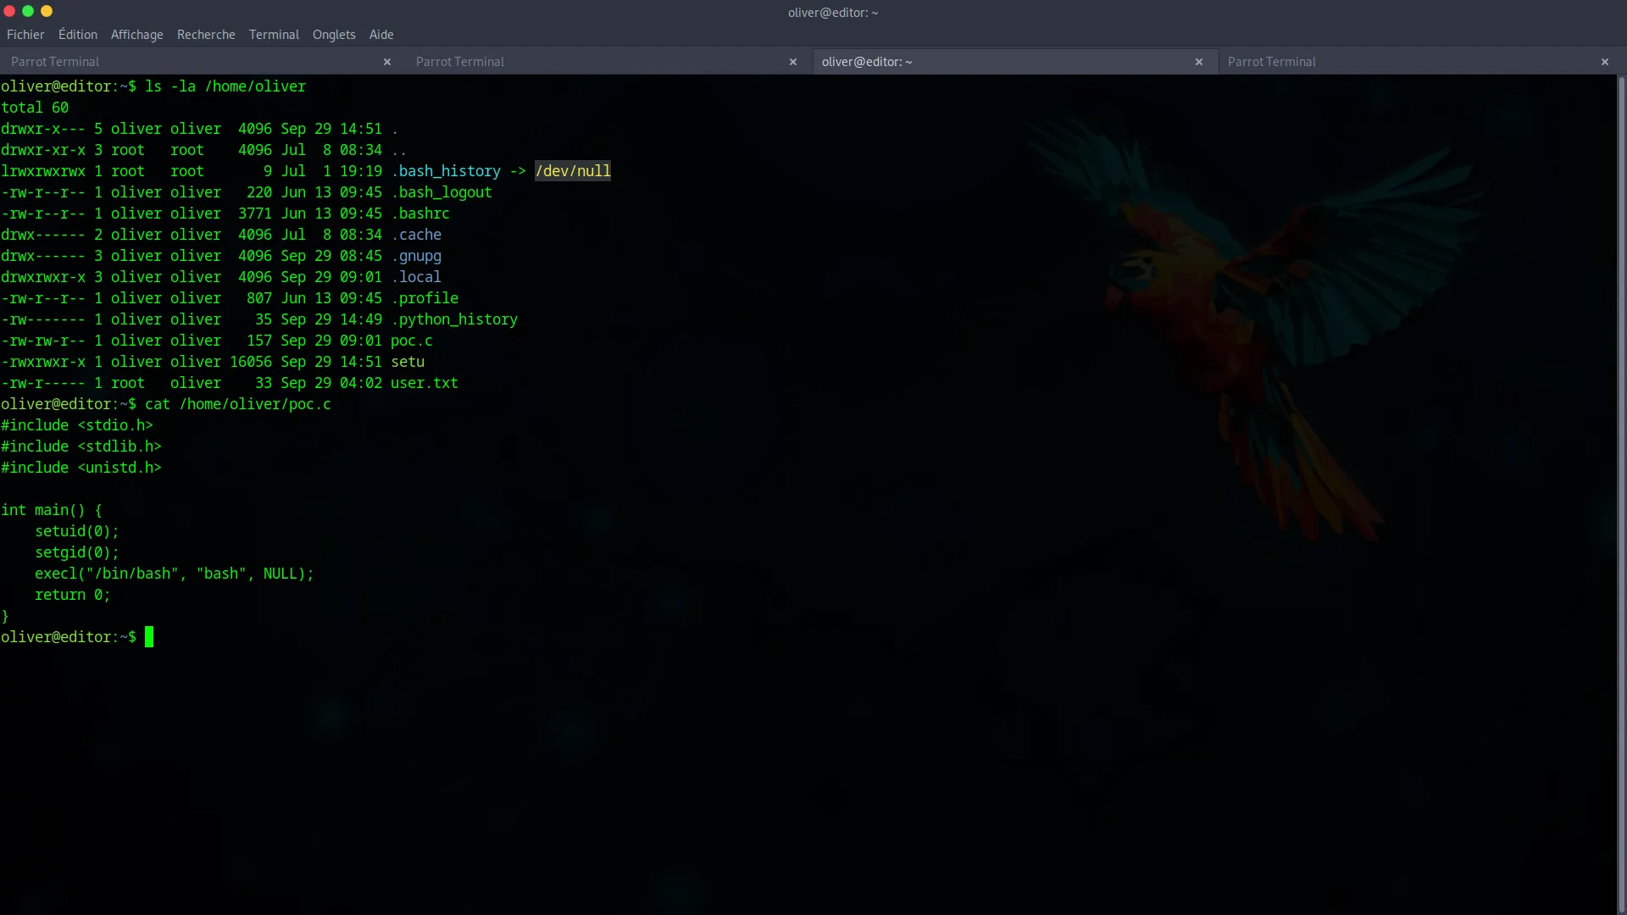1627x915 pixels.
Task: Click the highlighted /dev/null symlink target
Action: [x=572, y=170]
